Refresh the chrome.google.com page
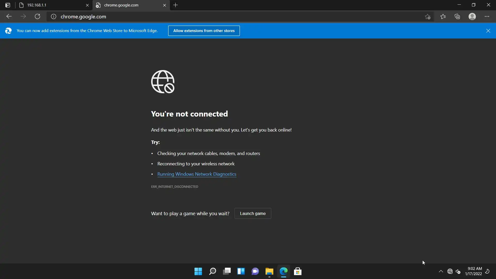Screen dimensions: 496x279 pos(37,17)
